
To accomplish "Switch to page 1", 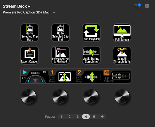I will [x=61, y=117].
